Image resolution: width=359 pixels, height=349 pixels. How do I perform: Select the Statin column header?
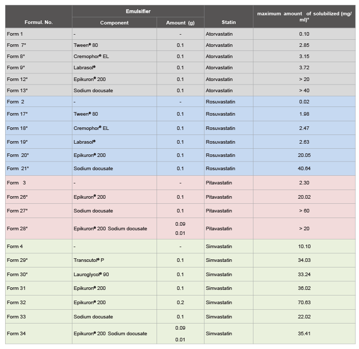click(228, 22)
